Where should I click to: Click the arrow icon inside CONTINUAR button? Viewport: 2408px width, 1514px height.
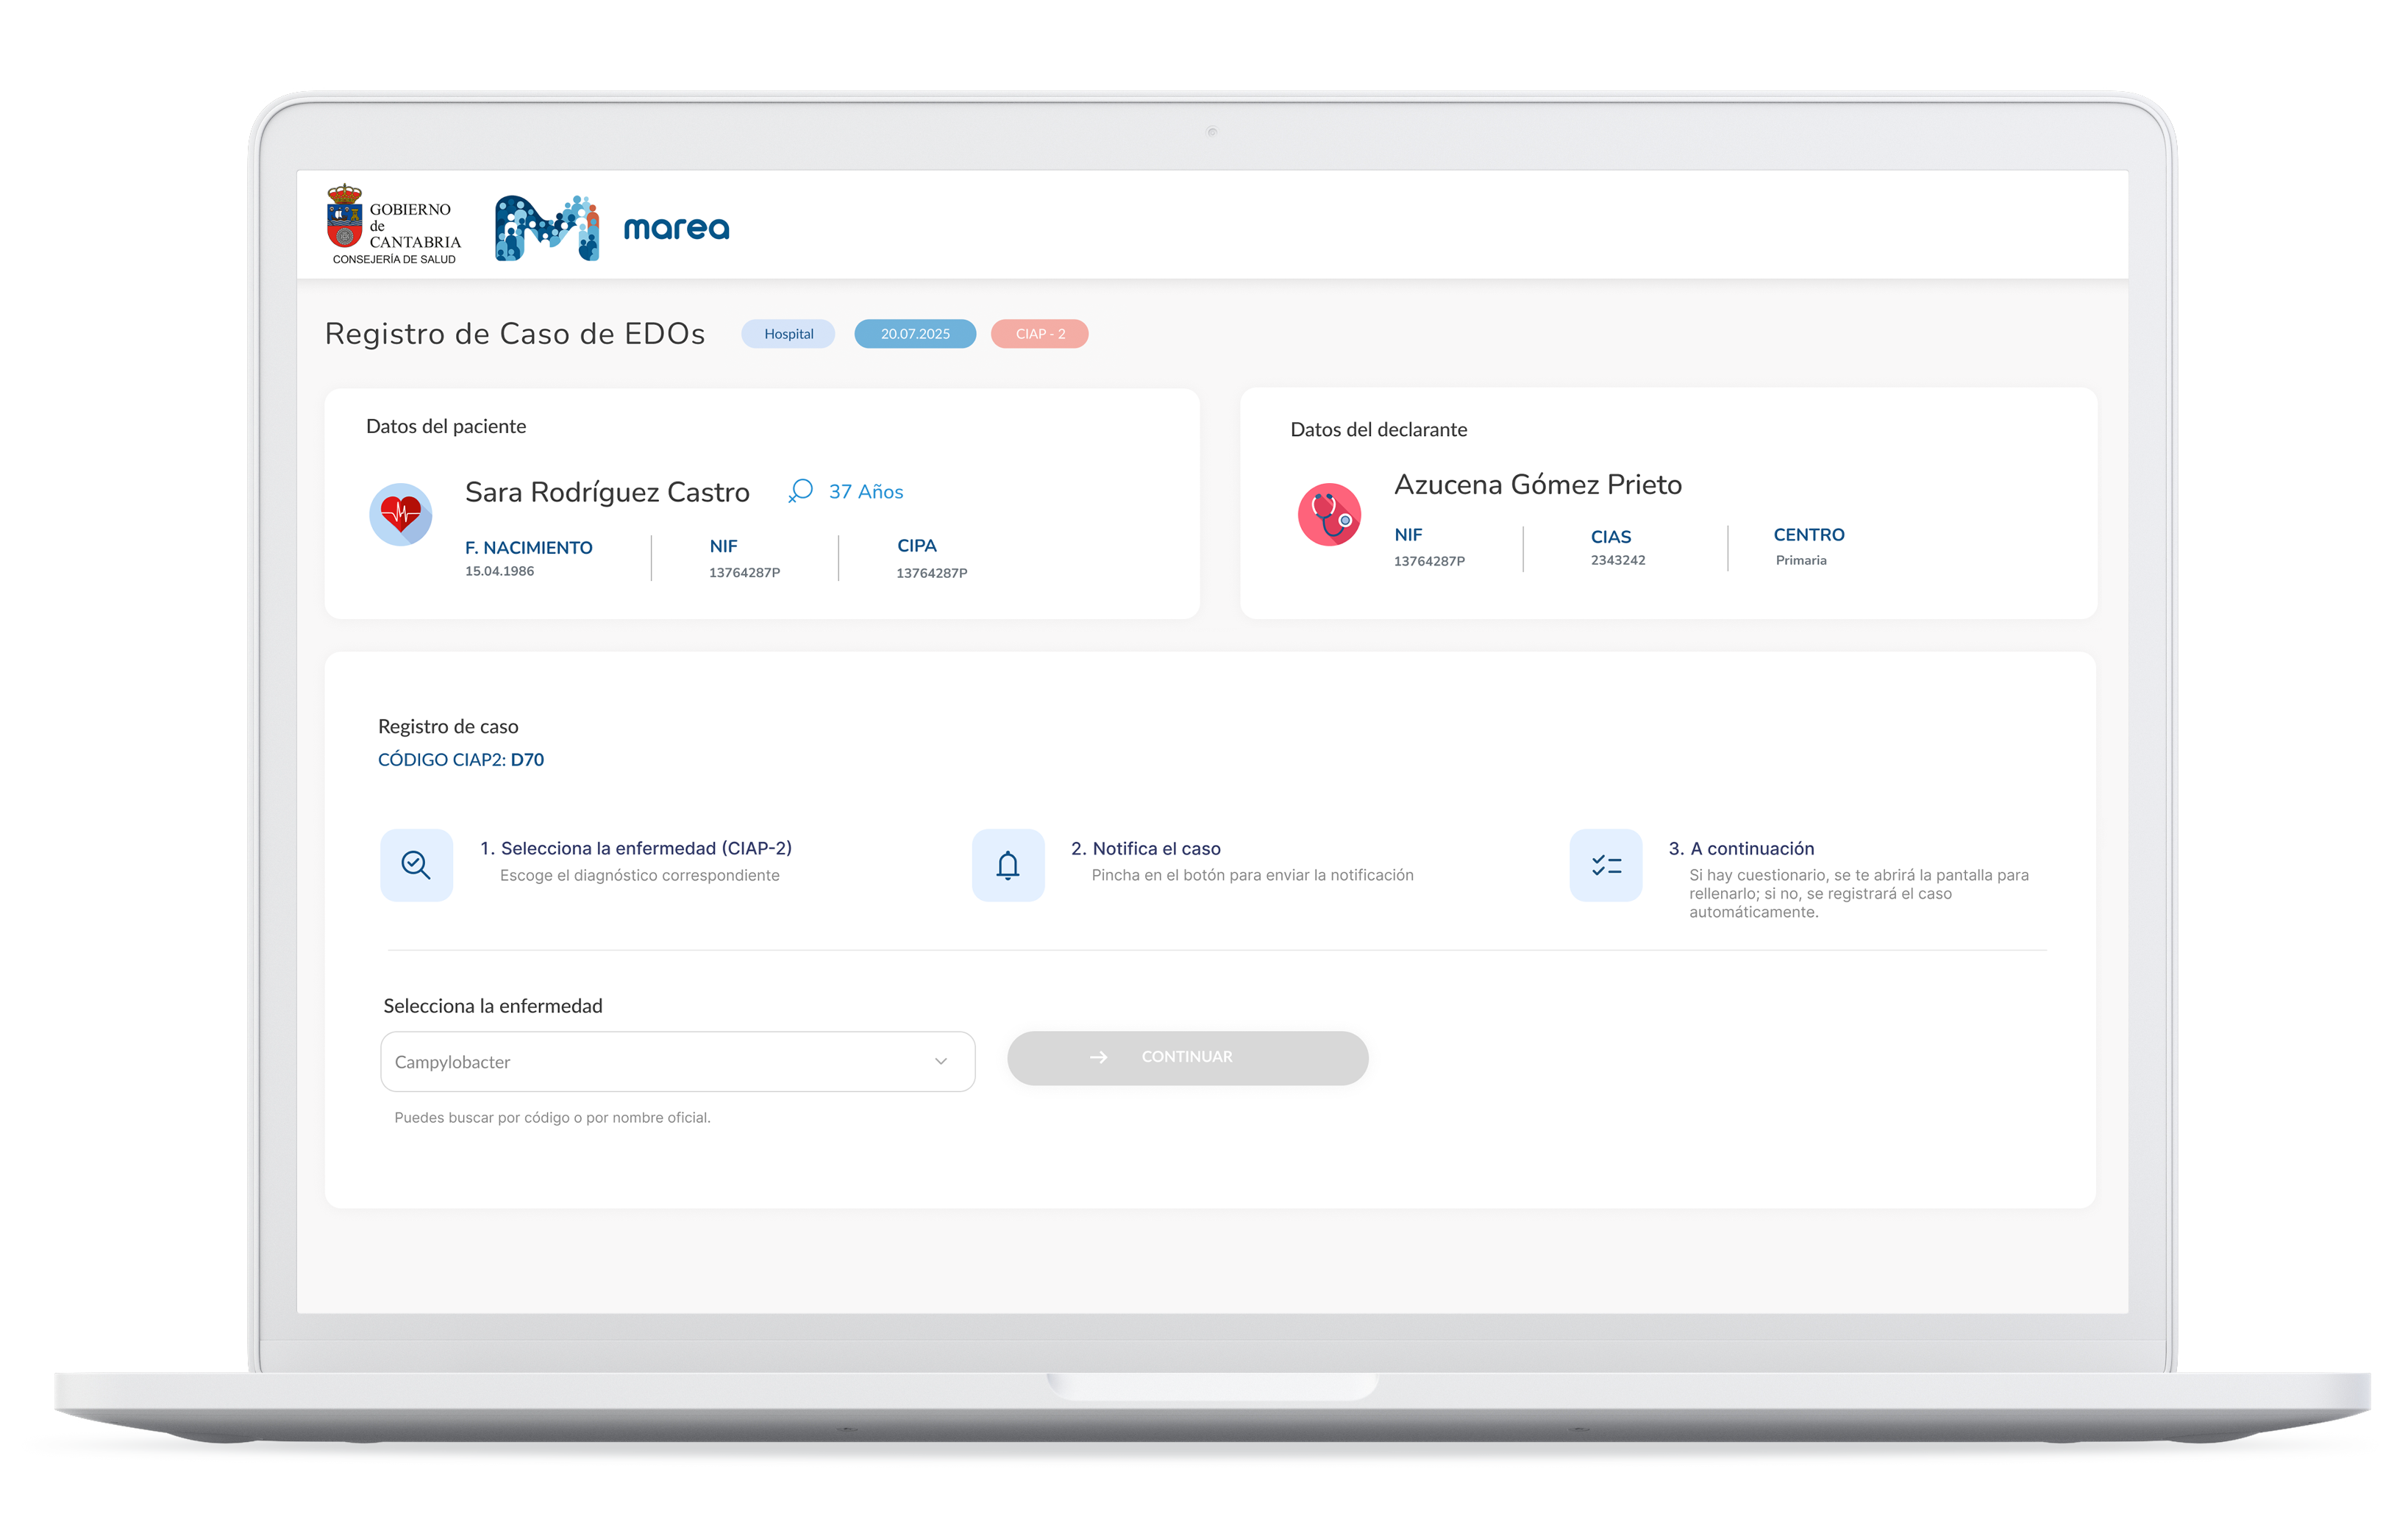coord(1098,1057)
